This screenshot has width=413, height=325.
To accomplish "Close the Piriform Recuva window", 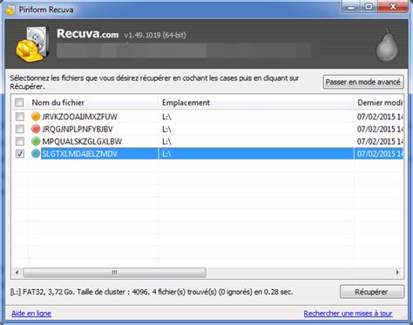I will tap(393, 7).
